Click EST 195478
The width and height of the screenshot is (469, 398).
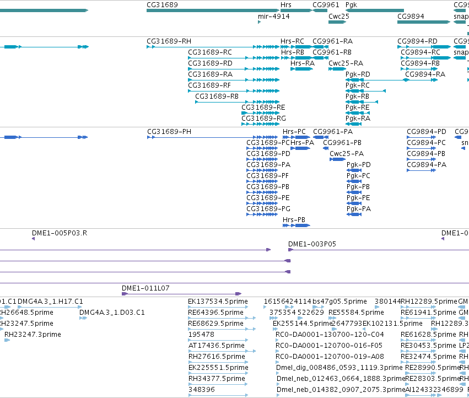click(201, 334)
